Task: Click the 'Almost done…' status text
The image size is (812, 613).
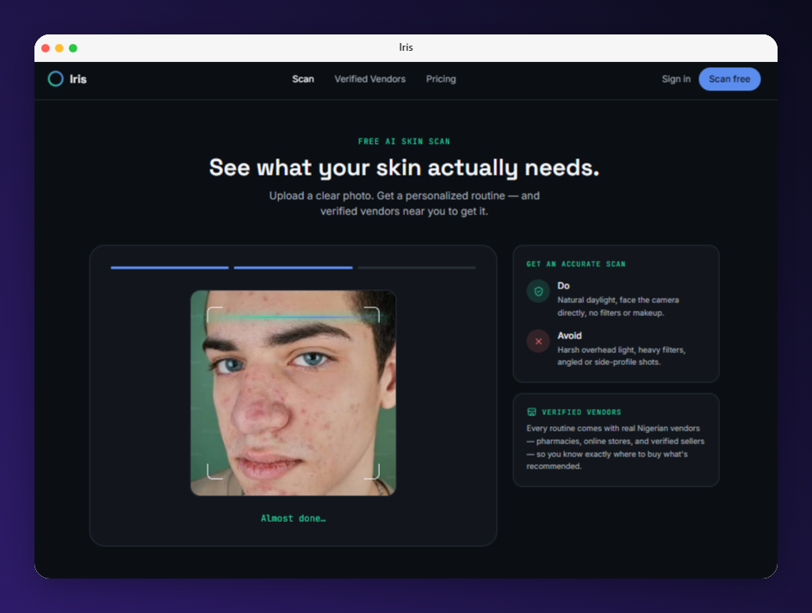Action: click(293, 518)
